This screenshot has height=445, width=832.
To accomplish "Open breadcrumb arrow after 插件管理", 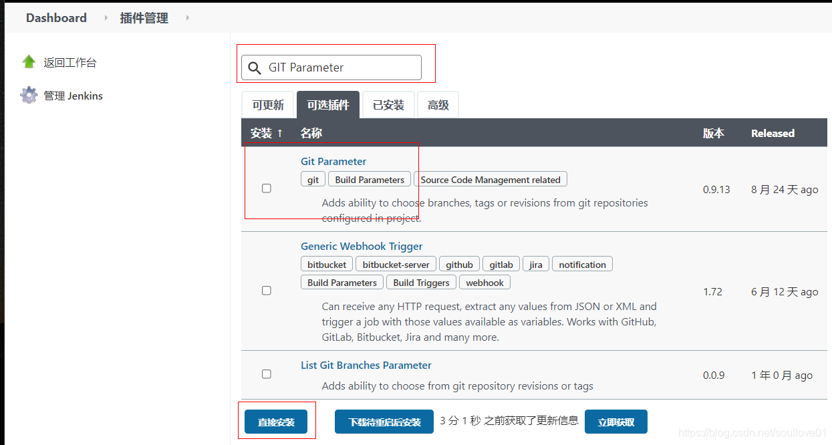I will [x=188, y=18].
